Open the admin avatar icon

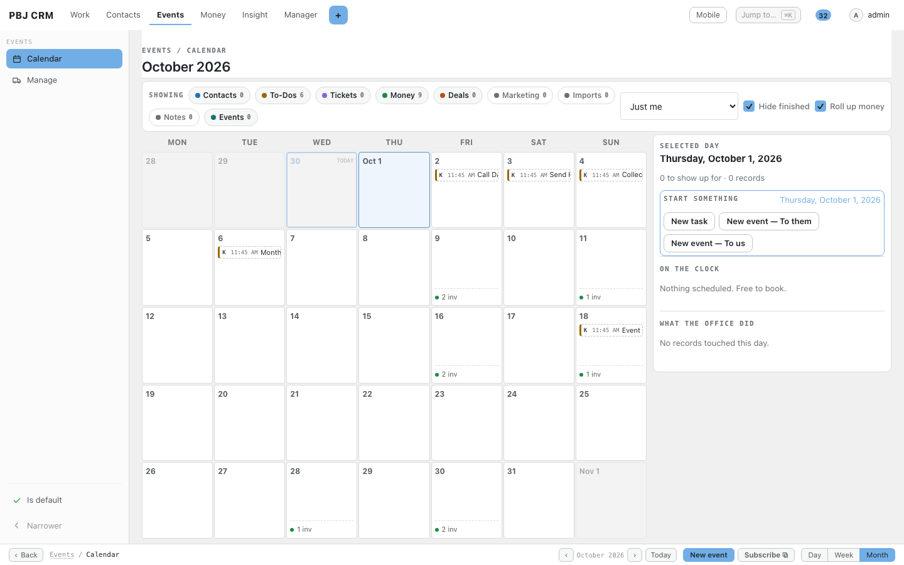coord(856,15)
